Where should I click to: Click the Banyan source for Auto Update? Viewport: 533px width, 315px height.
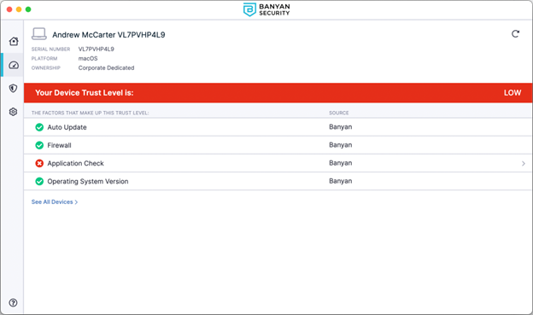(340, 126)
